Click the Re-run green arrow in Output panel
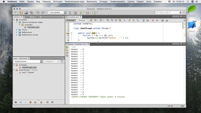Viewport: 201px width, 113px height. (67, 47)
